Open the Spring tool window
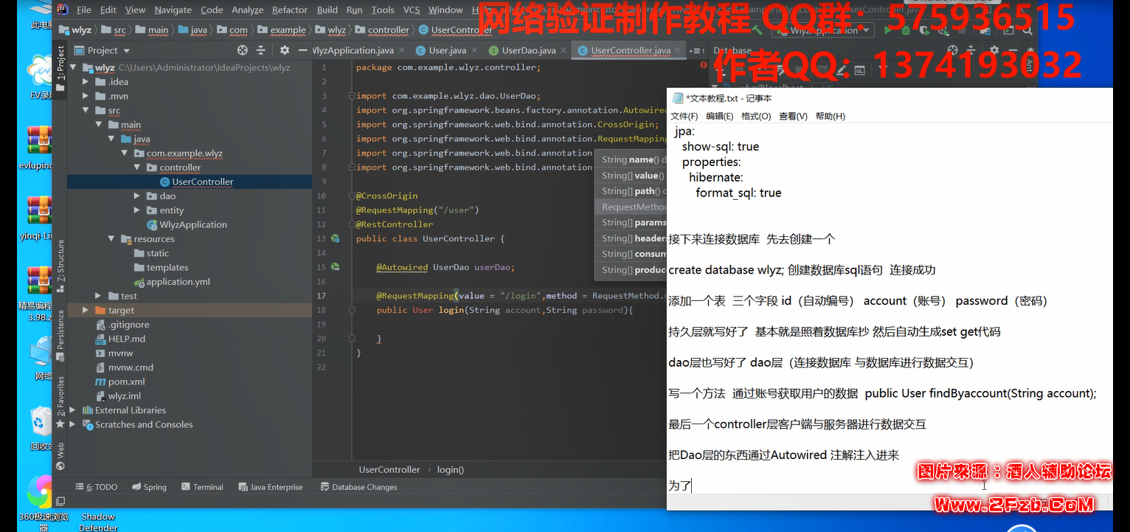This screenshot has height=532, width=1130. click(149, 487)
